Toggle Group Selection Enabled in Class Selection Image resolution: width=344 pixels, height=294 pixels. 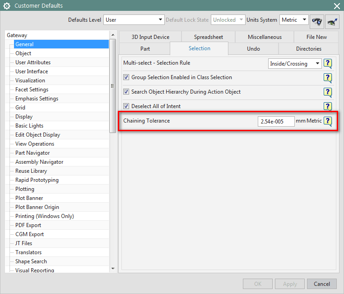tap(126, 77)
